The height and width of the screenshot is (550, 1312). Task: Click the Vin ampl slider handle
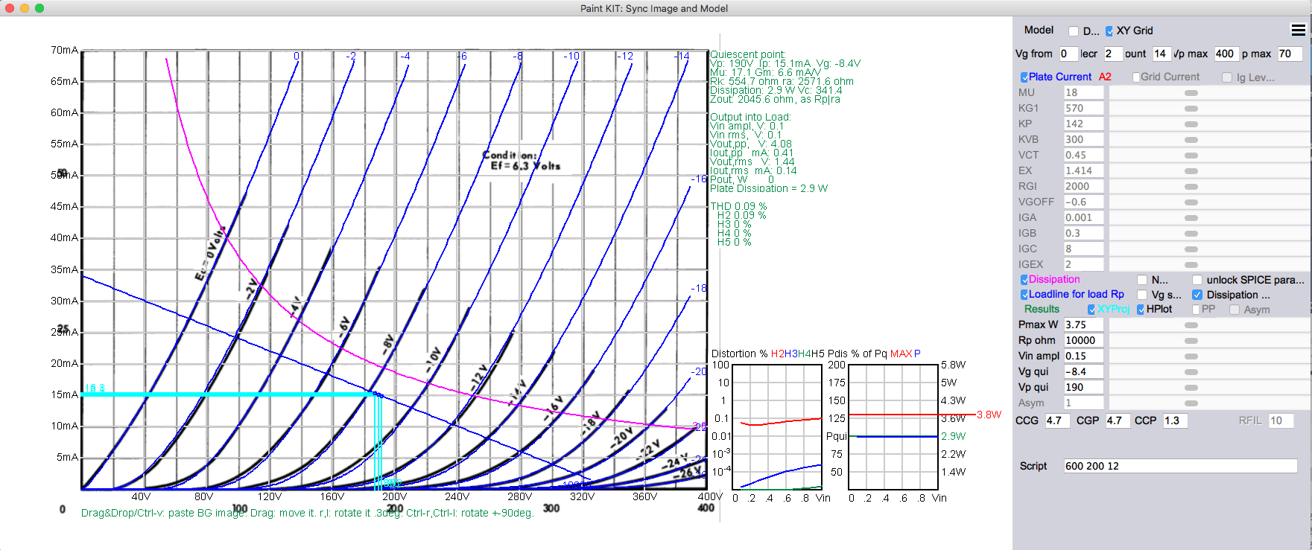coord(1191,356)
